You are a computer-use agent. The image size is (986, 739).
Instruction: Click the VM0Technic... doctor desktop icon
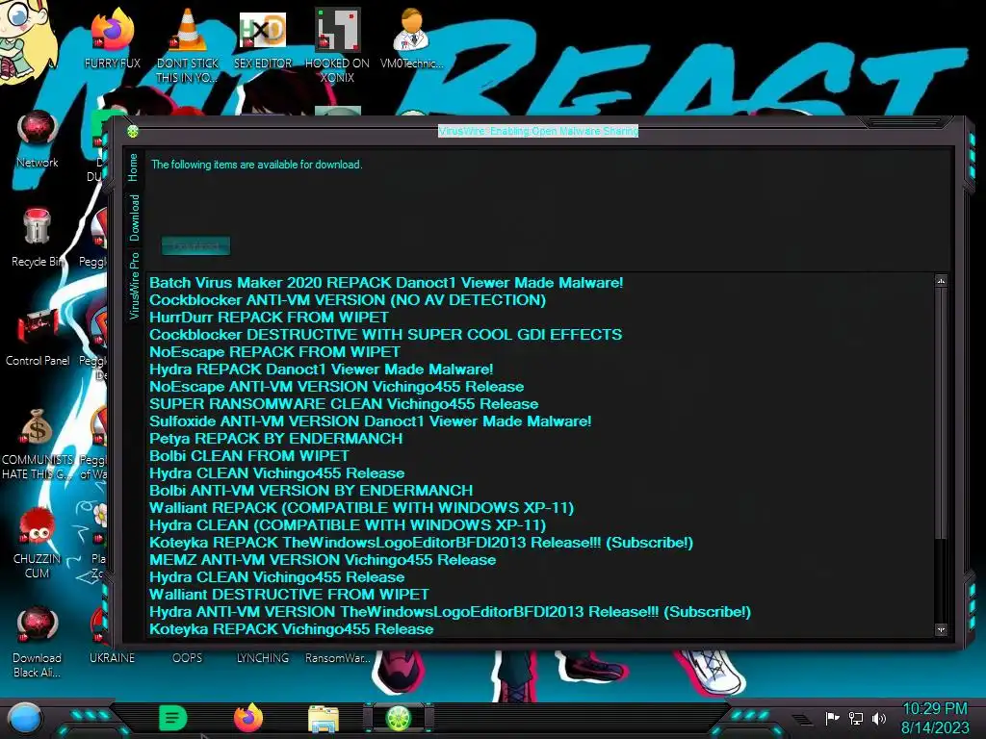click(x=411, y=30)
